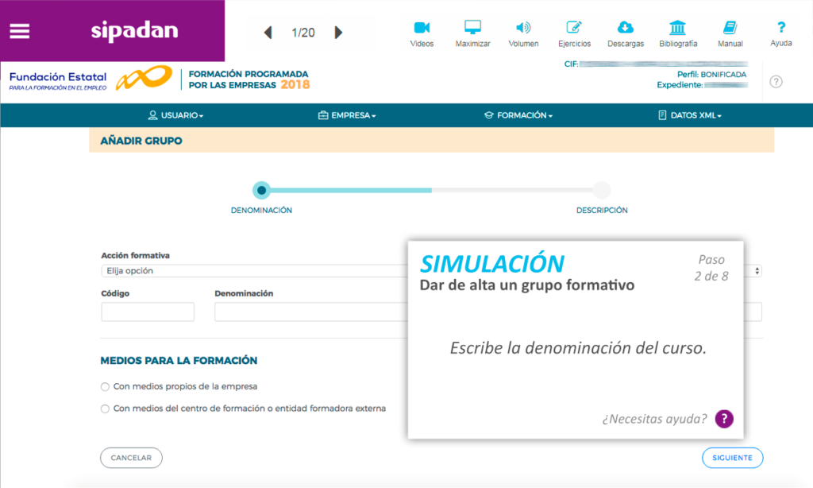
Task: Click purple help button in simulation box
Action: coord(724,418)
